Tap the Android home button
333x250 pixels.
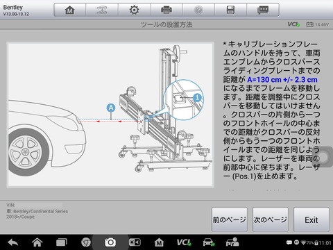(x=37, y=242)
